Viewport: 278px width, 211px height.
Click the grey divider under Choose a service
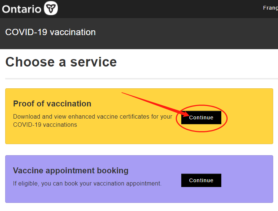[x=142, y=78]
